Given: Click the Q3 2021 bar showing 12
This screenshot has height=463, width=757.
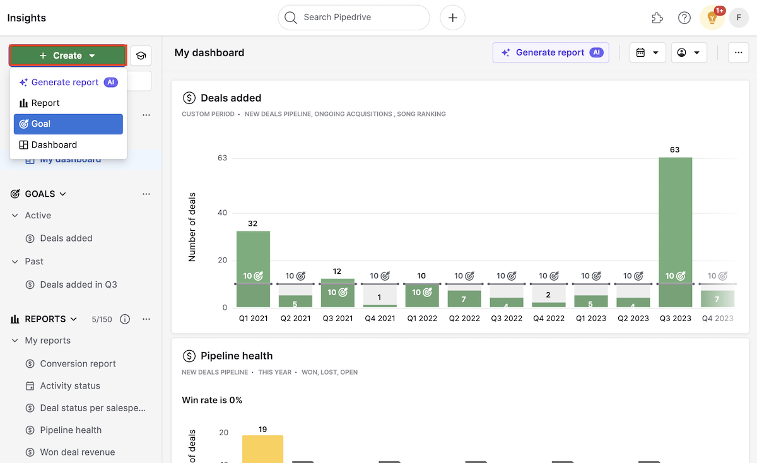Looking at the screenshot, I should coord(337,293).
